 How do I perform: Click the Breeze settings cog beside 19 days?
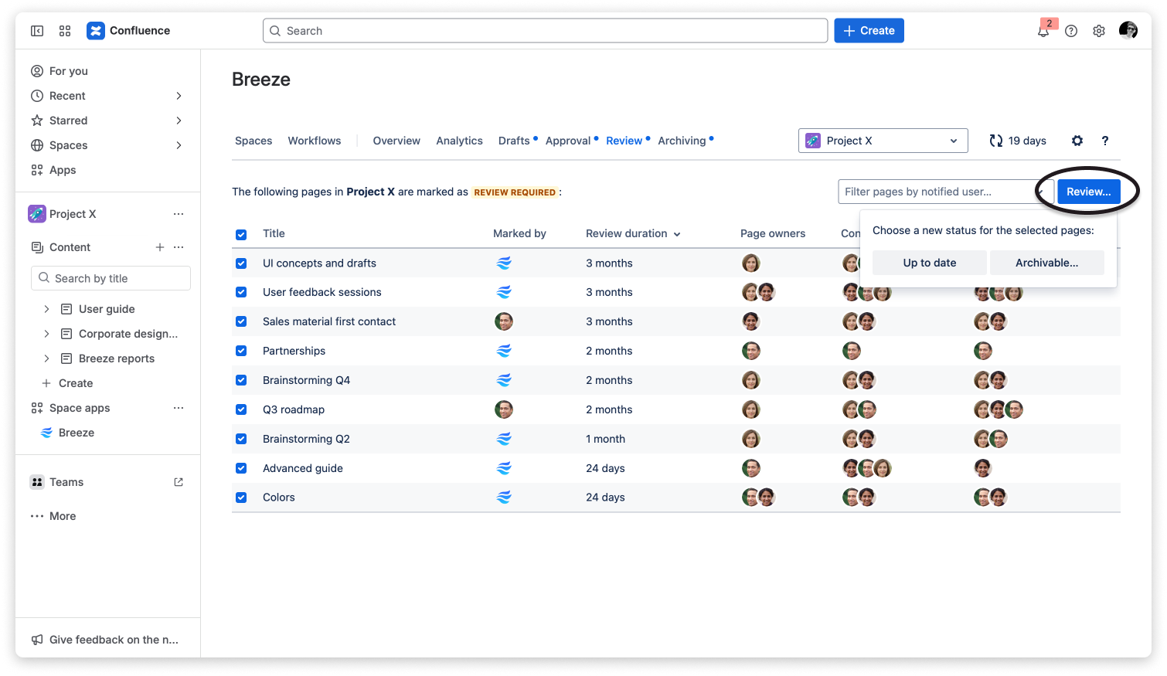coord(1077,141)
